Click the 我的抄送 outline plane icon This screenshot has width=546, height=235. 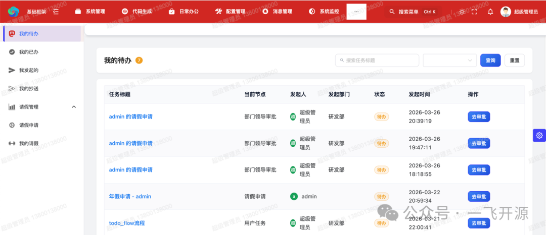(12, 89)
